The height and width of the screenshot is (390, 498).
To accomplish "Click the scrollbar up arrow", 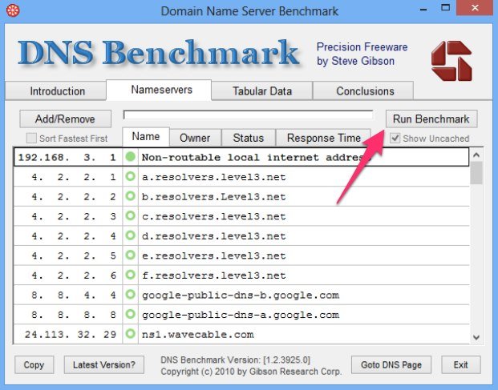I will [476, 155].
